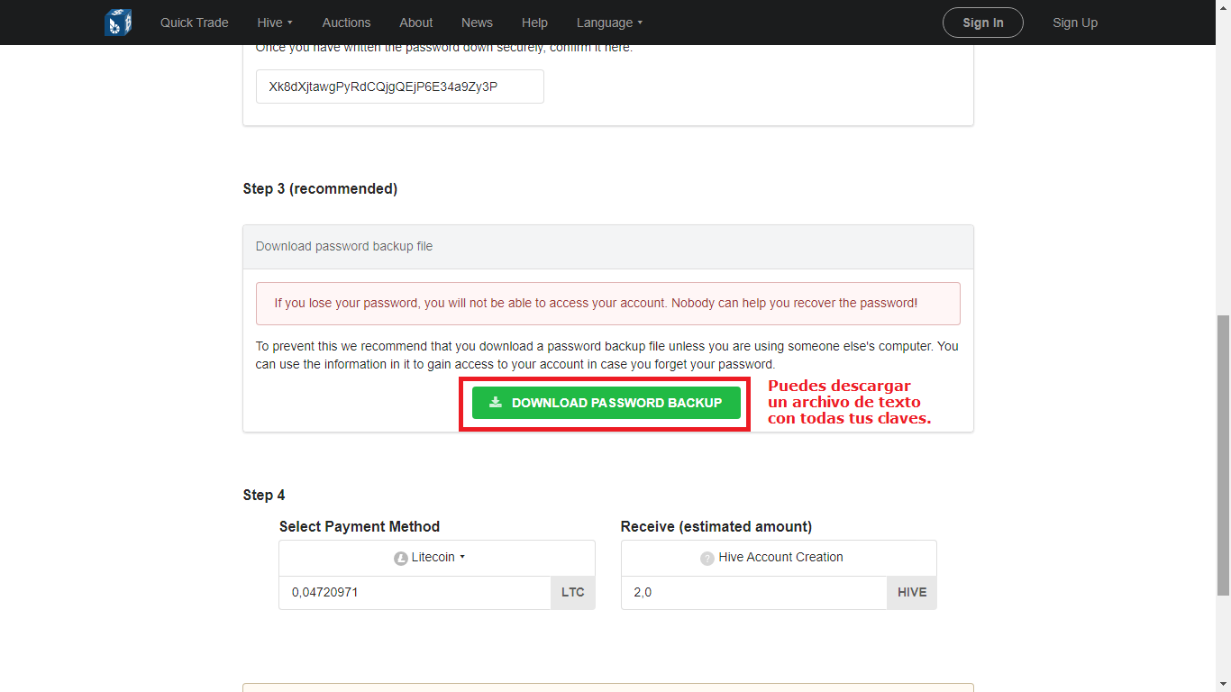Viewport: 1231px width, 692px height.
Task: Click the 'Receive (estimated amount)' label
Action: [x=716, y=526]
